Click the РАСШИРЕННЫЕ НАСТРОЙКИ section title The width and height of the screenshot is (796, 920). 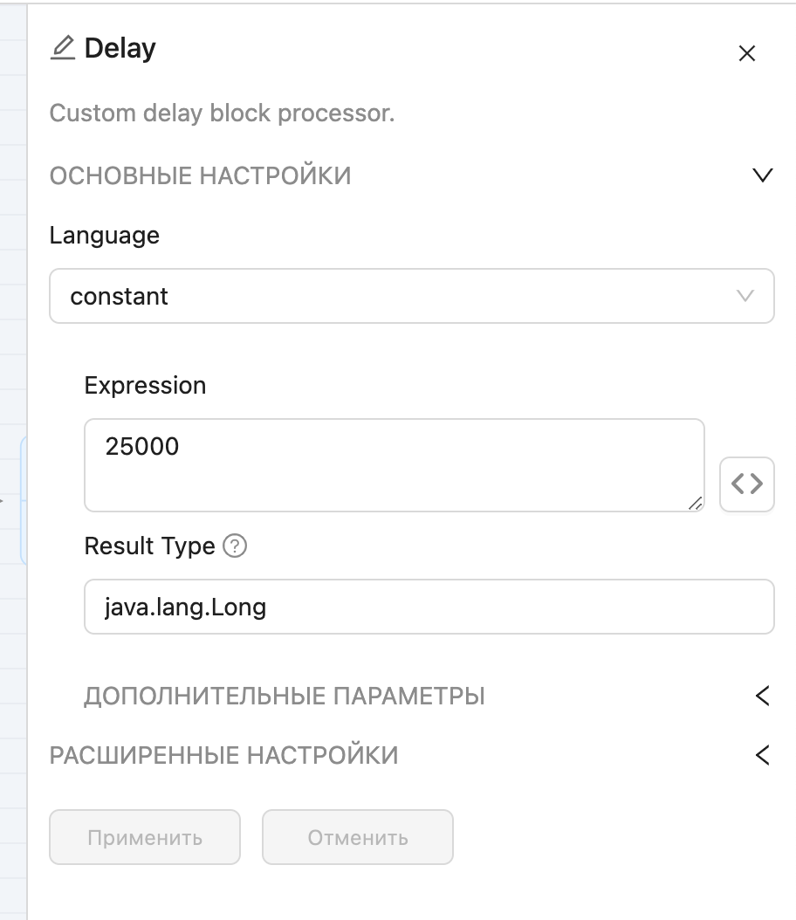(x=223, y=755)
